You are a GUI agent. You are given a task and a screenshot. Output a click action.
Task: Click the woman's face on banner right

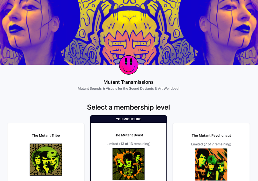(229, 23)
